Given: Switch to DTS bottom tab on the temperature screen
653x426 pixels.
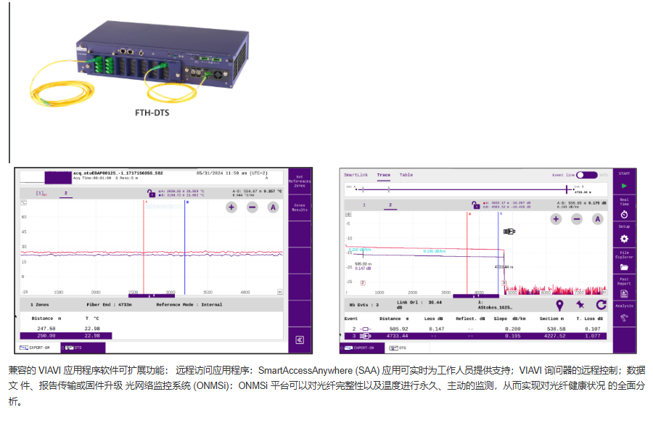Looking at the screenshot, I should point(83,348).
